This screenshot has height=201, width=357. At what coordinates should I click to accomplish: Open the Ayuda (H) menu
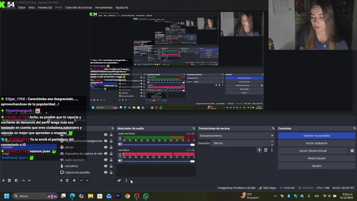click(x=122, y=8)
